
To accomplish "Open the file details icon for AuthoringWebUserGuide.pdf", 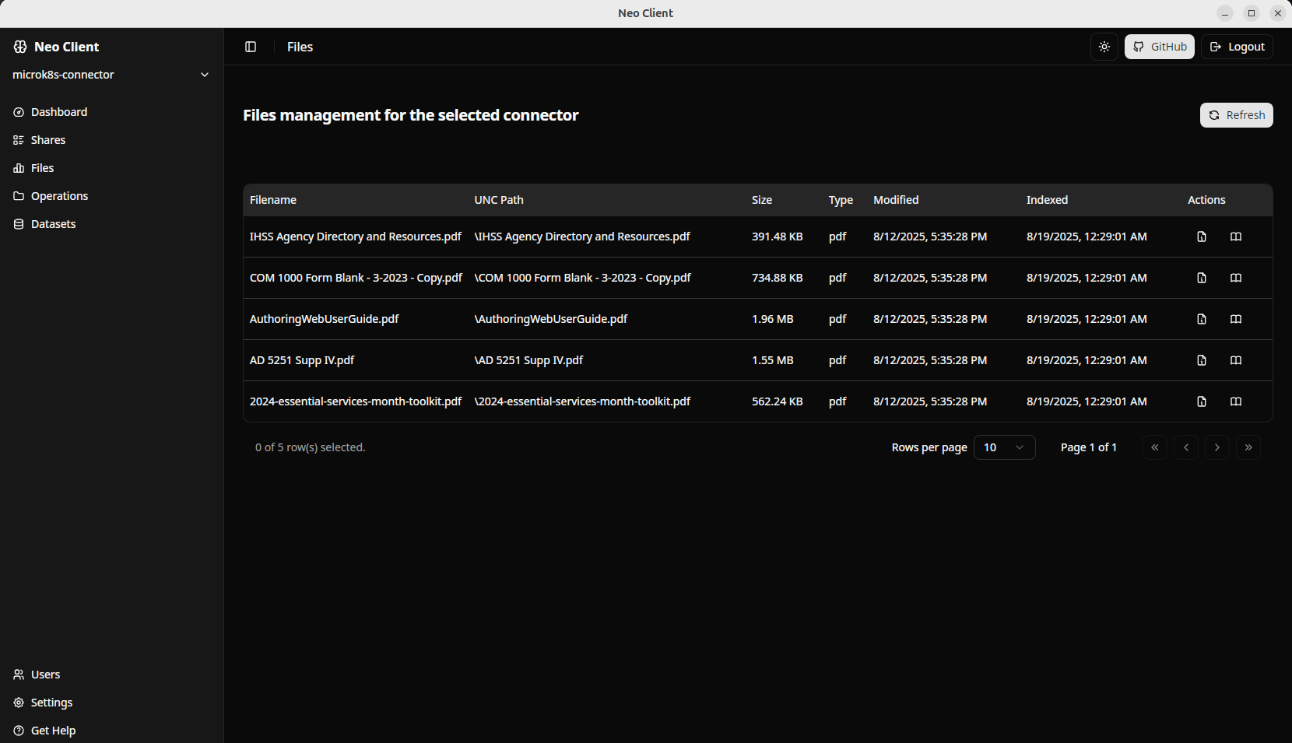I will pyautogui.click(x=1201, y=319).
